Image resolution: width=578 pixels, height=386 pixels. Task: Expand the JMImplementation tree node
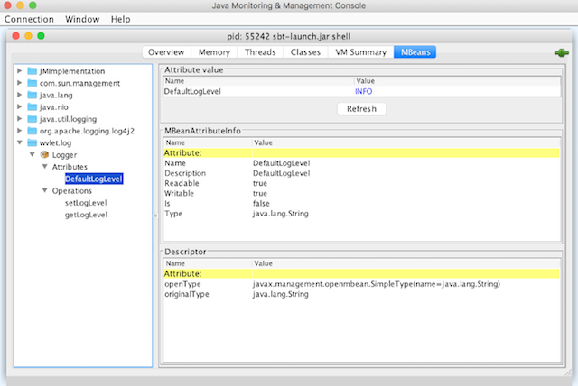pos(20,70)
